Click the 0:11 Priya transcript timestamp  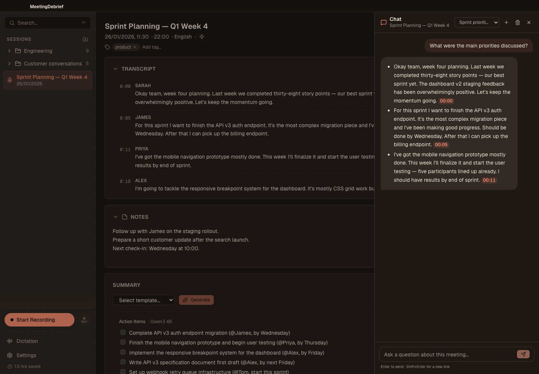point(125,150)
